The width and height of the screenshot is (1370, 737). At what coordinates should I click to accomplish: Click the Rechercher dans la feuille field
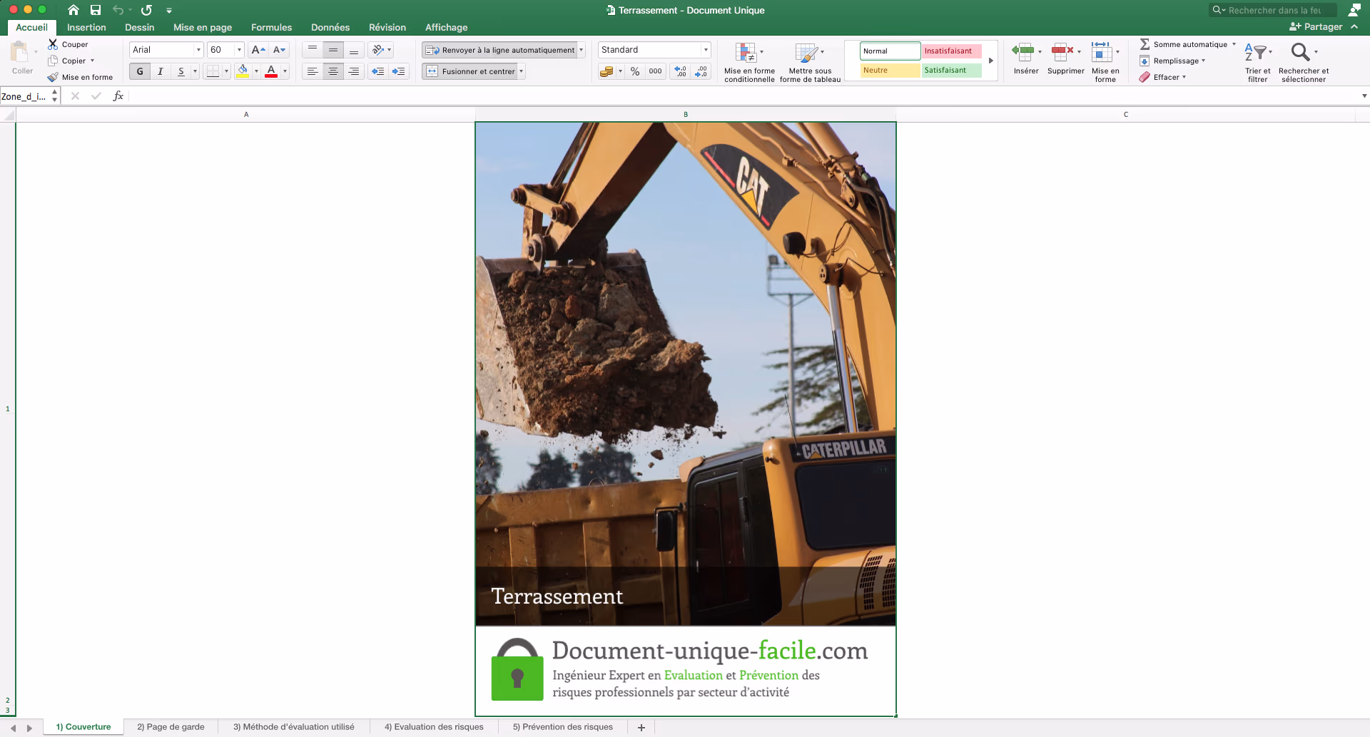click(1272, 10)
